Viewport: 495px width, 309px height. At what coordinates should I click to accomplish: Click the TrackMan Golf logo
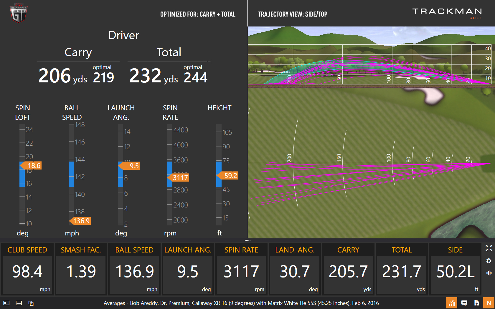(x=447, y=13)
